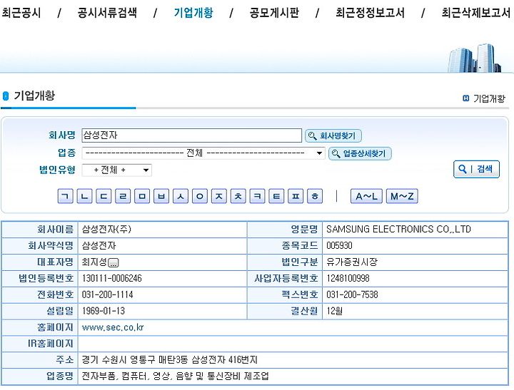Filter companies by ㄷ consonant button
This screenshot has width=514, height=390.
104,196
